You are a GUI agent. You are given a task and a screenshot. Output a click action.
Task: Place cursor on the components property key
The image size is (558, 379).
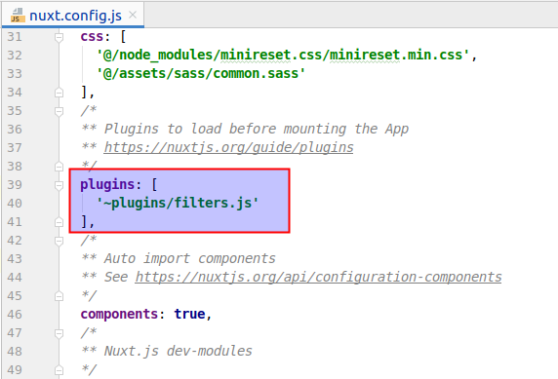119,315
